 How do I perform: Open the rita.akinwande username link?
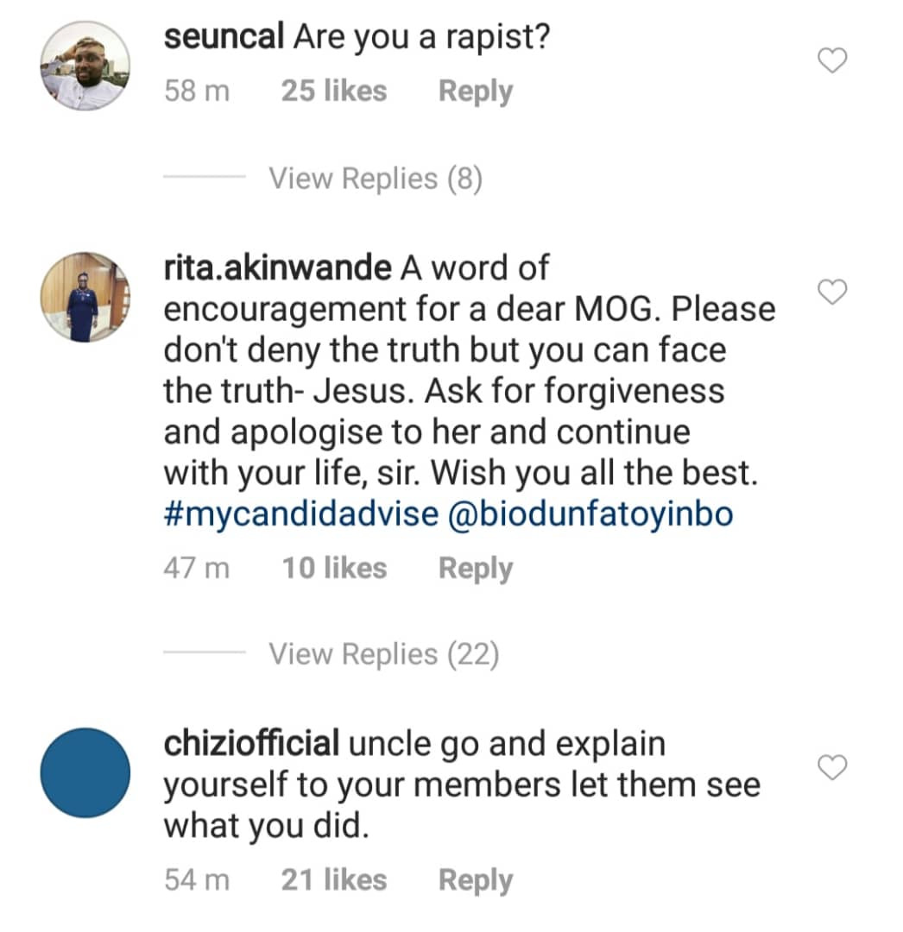277,268
